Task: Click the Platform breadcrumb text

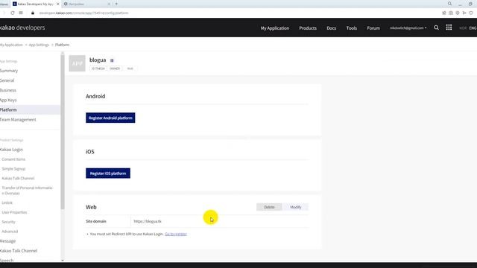Action: 62,45
